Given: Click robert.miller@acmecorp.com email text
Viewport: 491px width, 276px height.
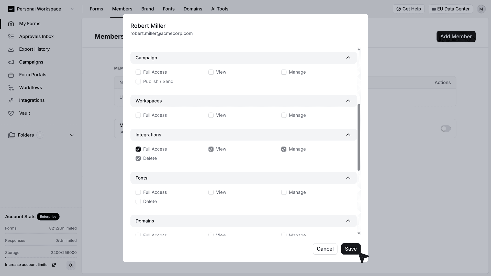Looking at the screenshot, I should (161, 33).
